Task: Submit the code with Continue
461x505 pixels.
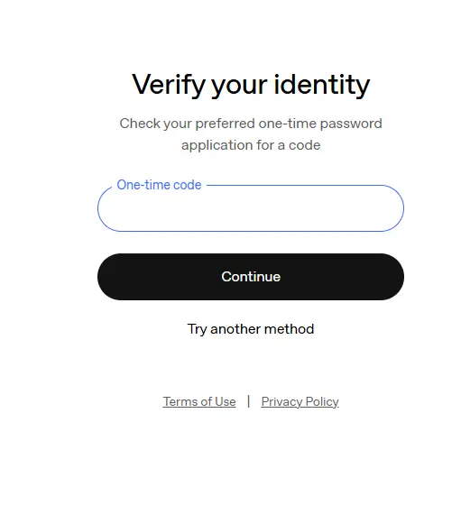Action: point(251,277)
